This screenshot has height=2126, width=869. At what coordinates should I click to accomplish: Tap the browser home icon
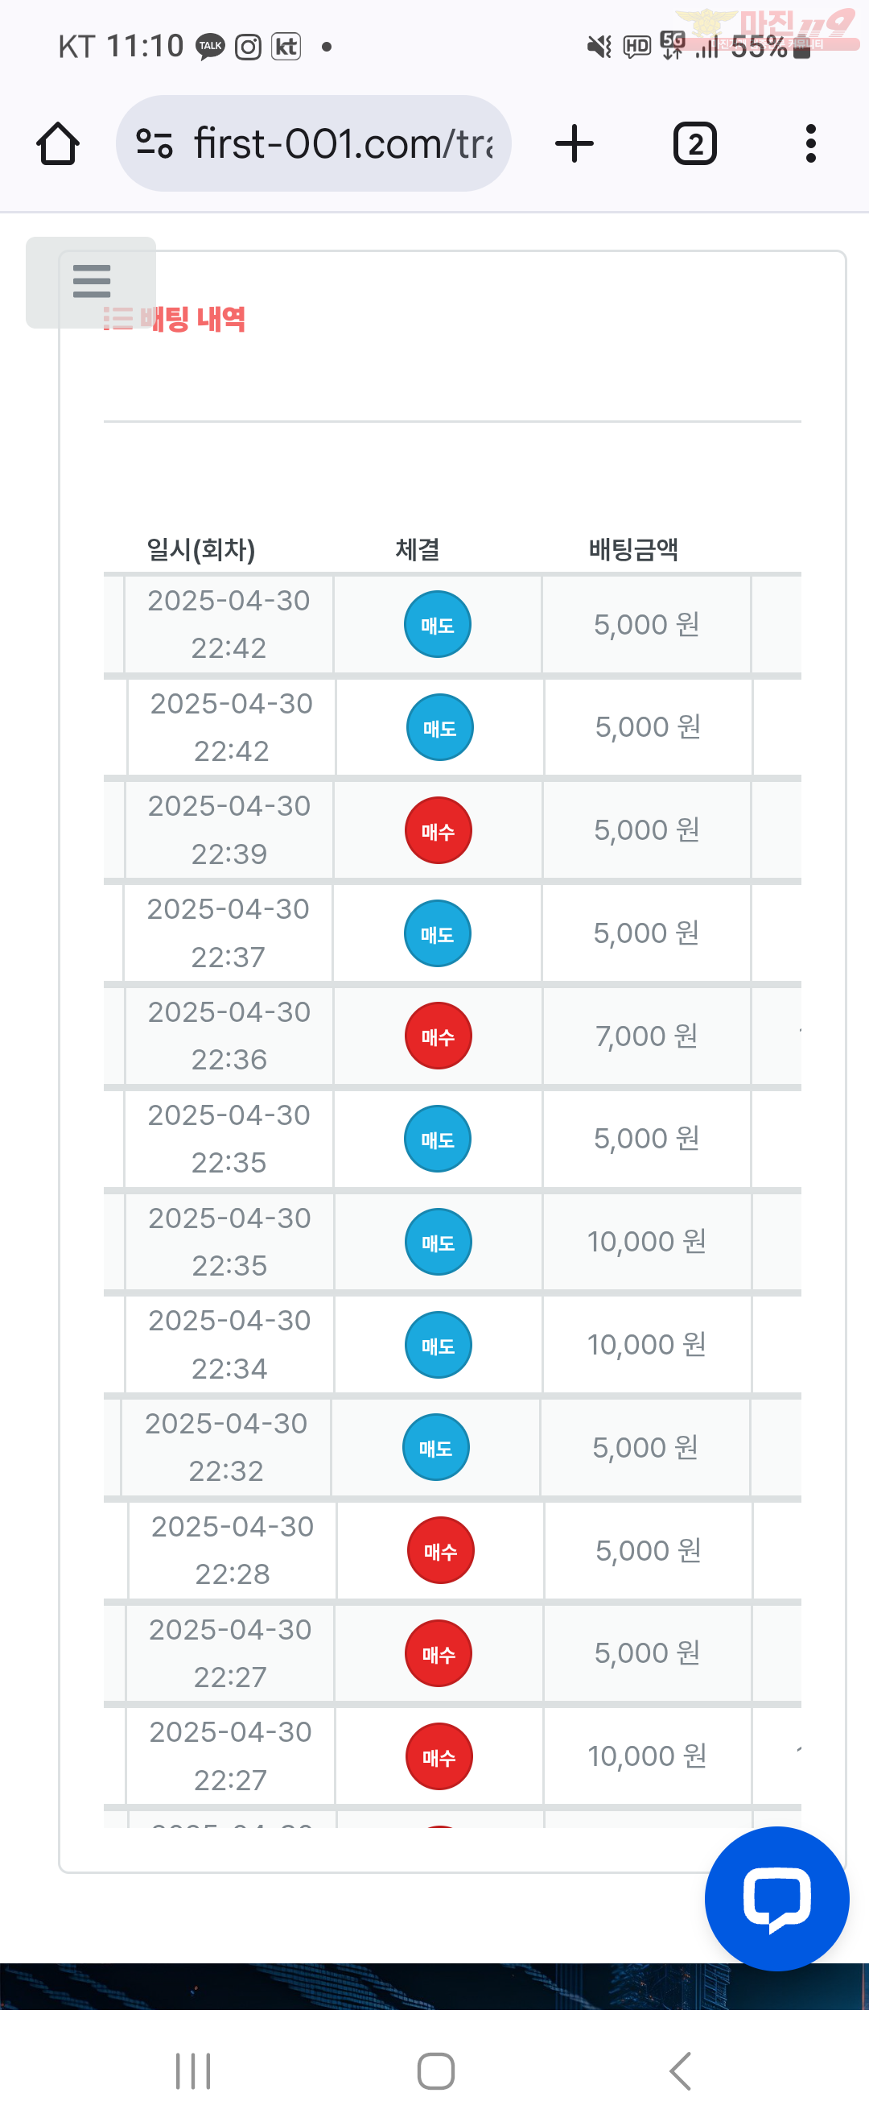click(x=58, y=143)
